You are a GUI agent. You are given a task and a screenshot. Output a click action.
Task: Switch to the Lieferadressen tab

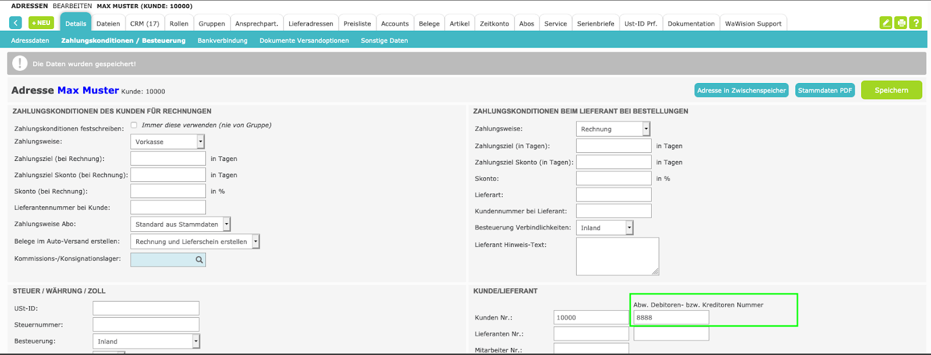pos(311,24)
